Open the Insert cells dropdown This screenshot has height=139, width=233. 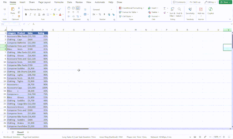tap(153, 8)
